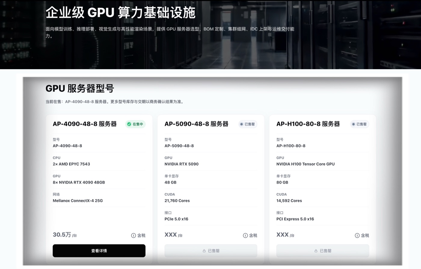The width and height of the screenshot is (421, 269).
Task: Select AP-5090-48-8 服务器 card title
Action: (197, 124)
